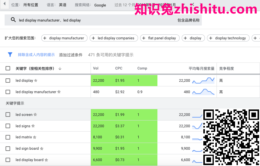Click the blue filter funnel icon
The image size is (260, 166).
(x=10, y=54)
